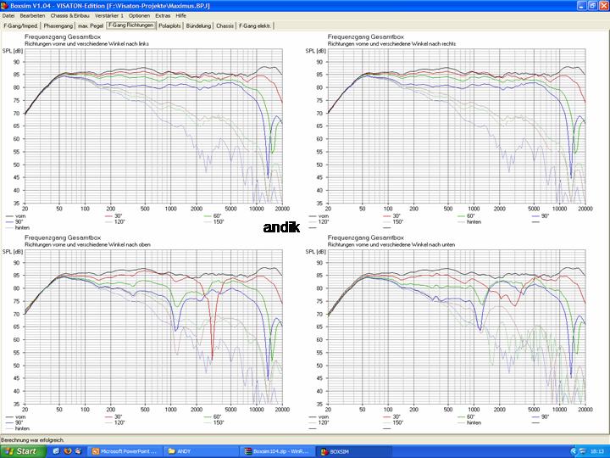Open the F-Gang elektr. tab
Image resolution: width=610 pixels, height=458 pixels.
point(253,25)
